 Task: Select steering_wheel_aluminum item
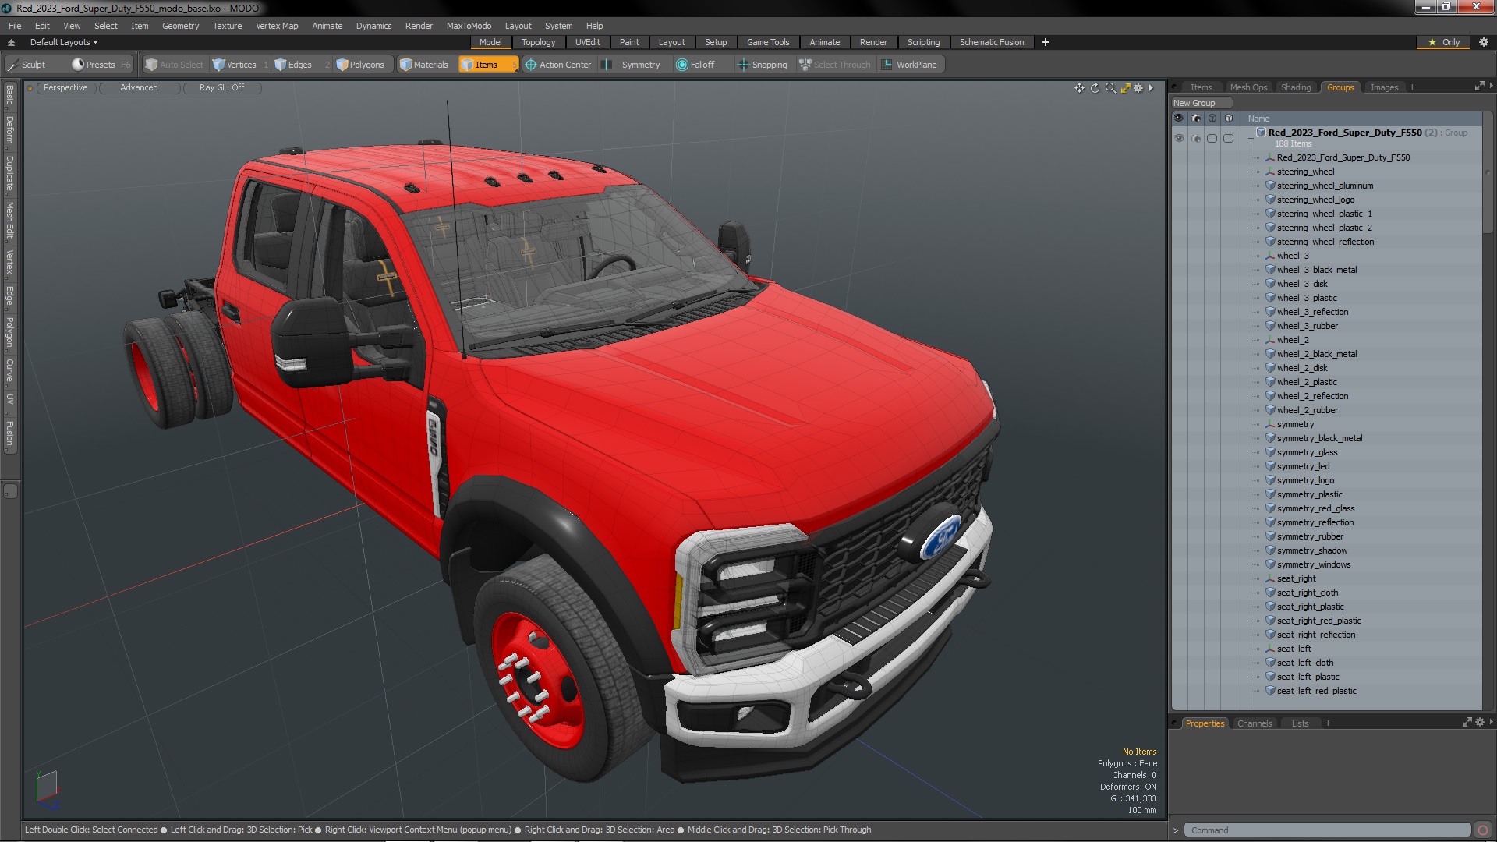[1325, 186]
